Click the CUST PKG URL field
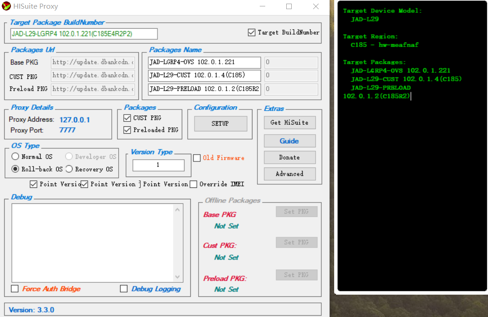Screen dimensions: 488x317 [x=93, y=75]
